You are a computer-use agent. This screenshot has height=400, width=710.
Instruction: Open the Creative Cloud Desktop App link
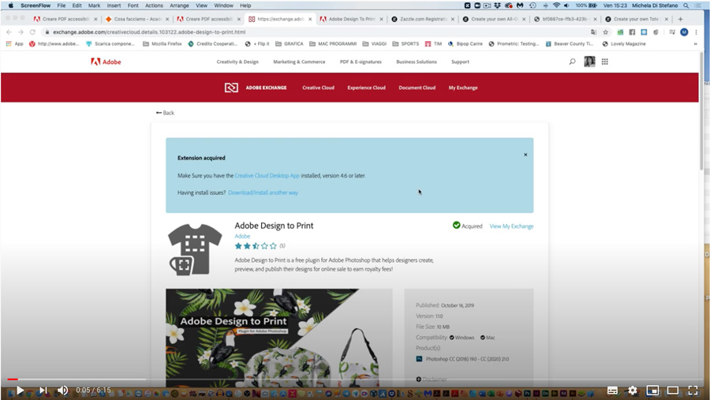(x=267, y=176)
